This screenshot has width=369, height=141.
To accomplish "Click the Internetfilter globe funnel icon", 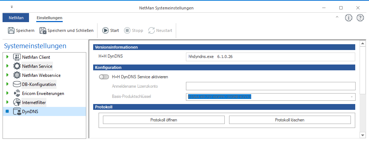I will click(17, 103).
